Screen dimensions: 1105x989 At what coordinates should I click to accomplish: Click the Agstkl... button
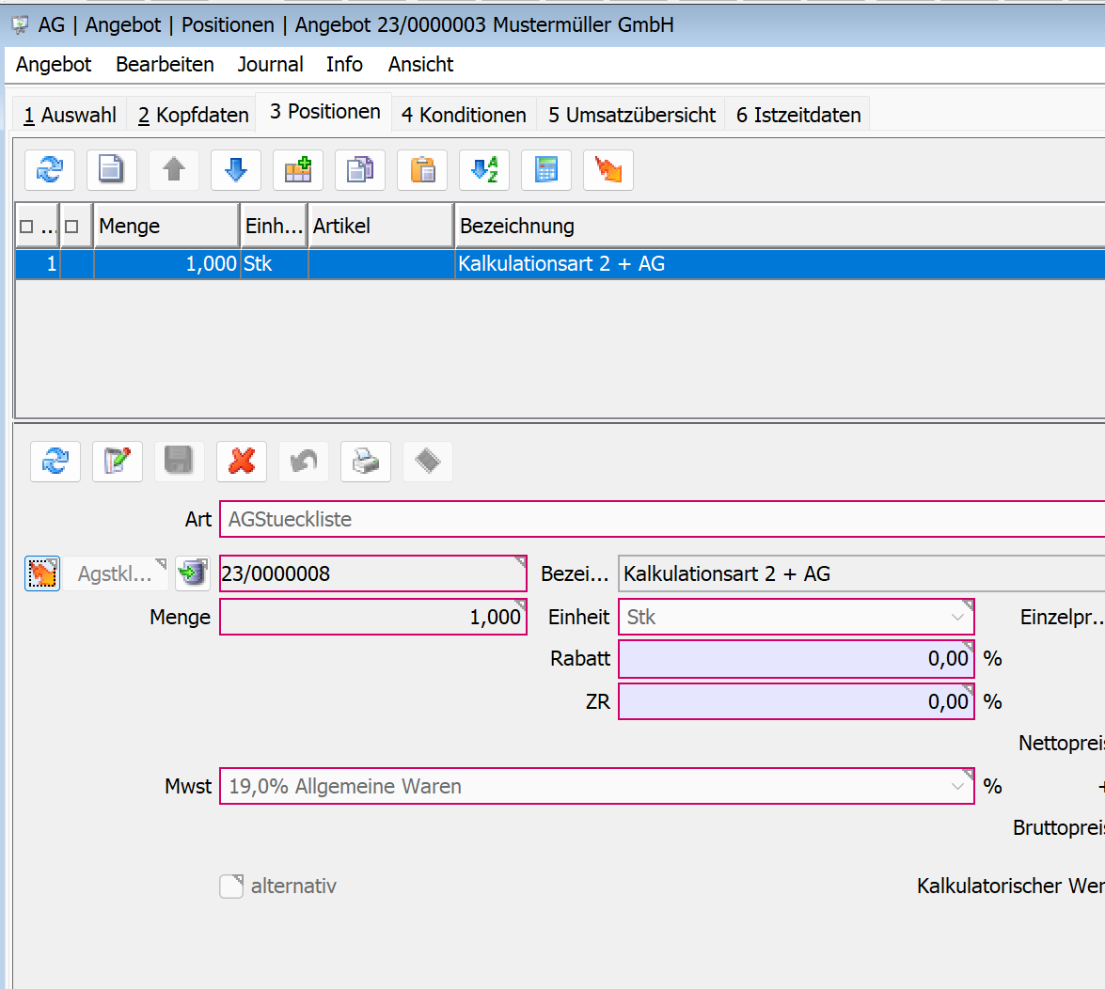115,573
